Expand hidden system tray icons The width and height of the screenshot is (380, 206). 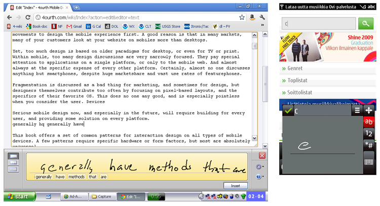(201, 196)
